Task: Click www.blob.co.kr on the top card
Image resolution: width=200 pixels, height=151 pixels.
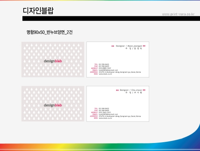Action: [x=105, y=74]
